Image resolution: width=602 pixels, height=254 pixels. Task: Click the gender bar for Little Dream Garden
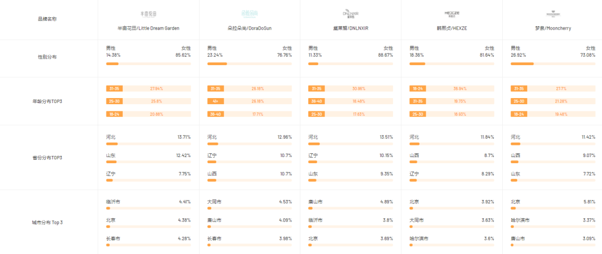click(148, 64)
